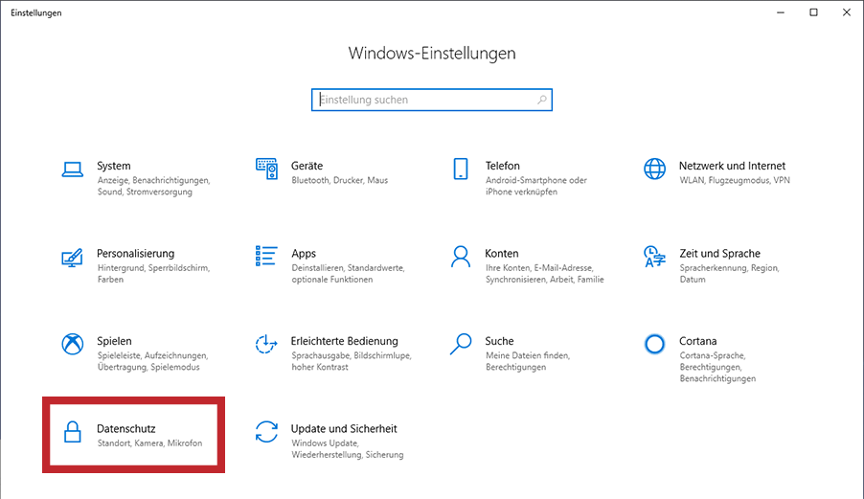Open the Konten heading
This screenshot has height=499, width=864.
pyautogui.click(x=501, y=254)
